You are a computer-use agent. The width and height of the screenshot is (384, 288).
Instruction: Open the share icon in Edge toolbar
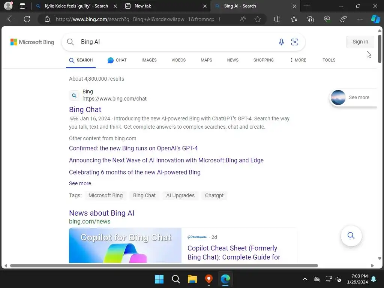343,19
